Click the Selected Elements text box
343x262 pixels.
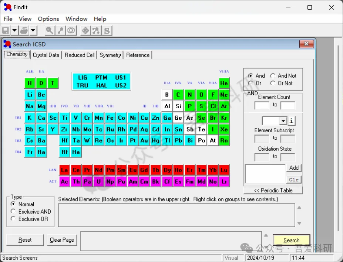pyautogui.click(x=176, y=215)
